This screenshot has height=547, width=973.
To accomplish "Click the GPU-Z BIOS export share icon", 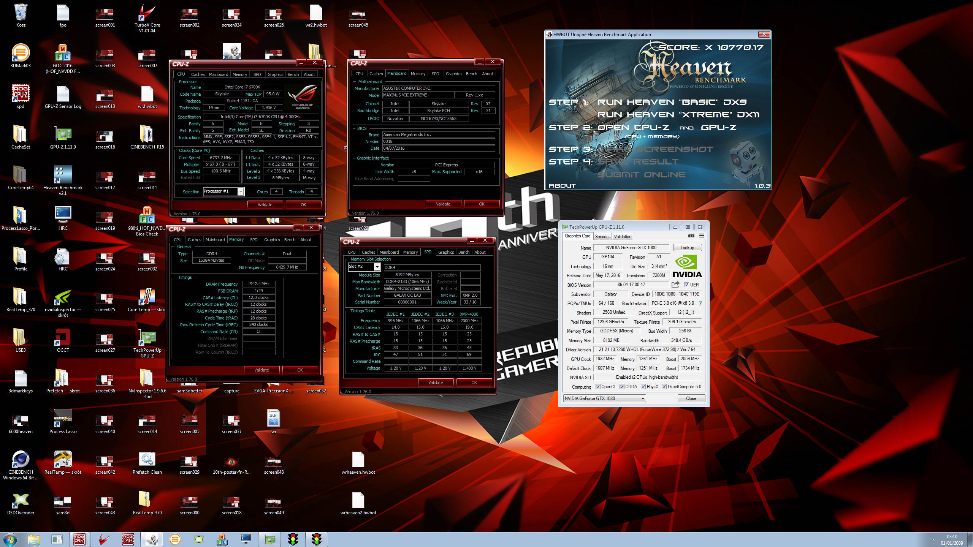I will click(x=675, y=285).
